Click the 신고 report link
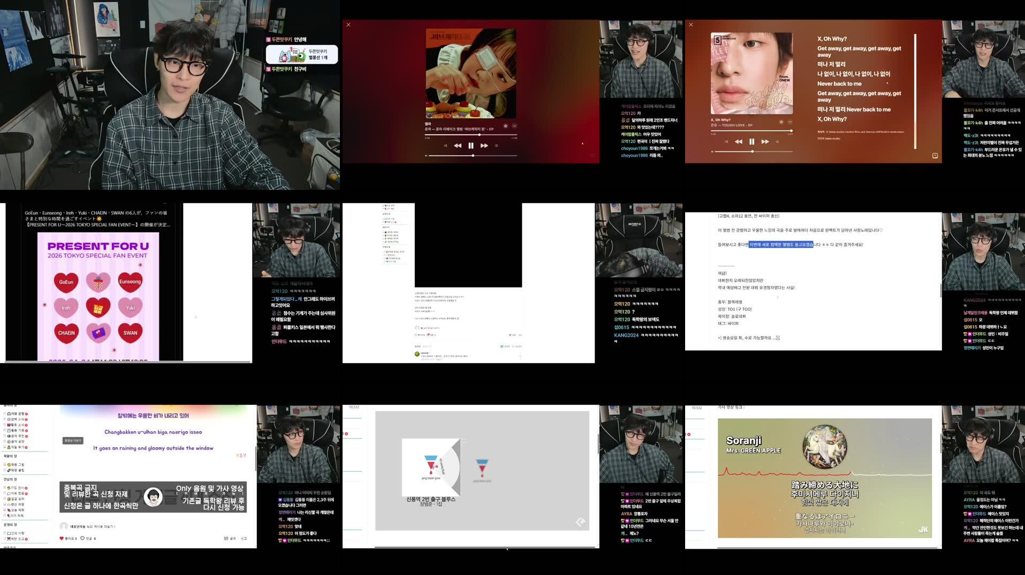Screen dimensions: 1025x575 tap(244, 538)
